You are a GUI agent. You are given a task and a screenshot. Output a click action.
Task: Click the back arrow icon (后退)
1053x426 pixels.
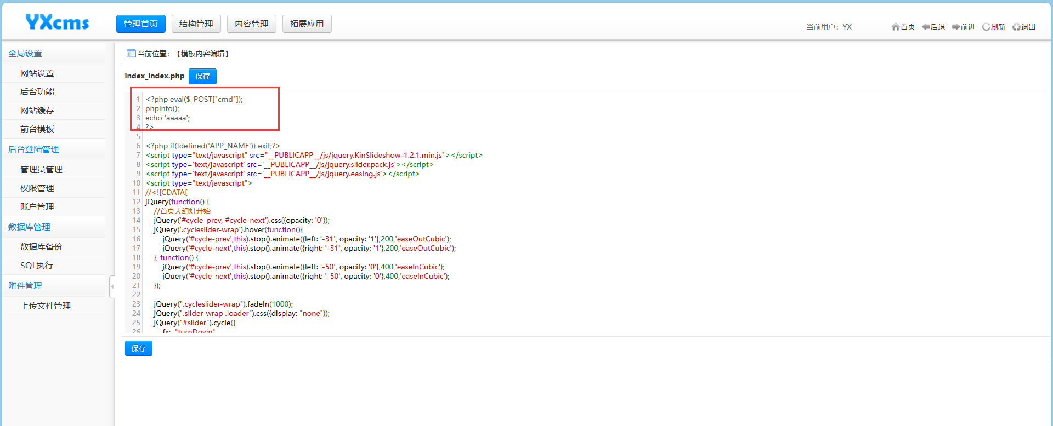tap(926, 27)
